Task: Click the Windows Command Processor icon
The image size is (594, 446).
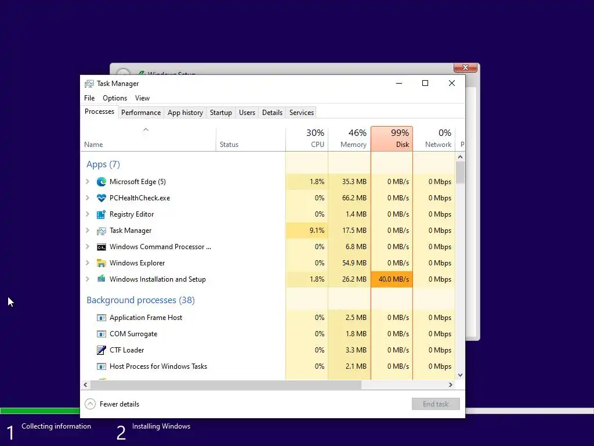Action: [101, 247]
